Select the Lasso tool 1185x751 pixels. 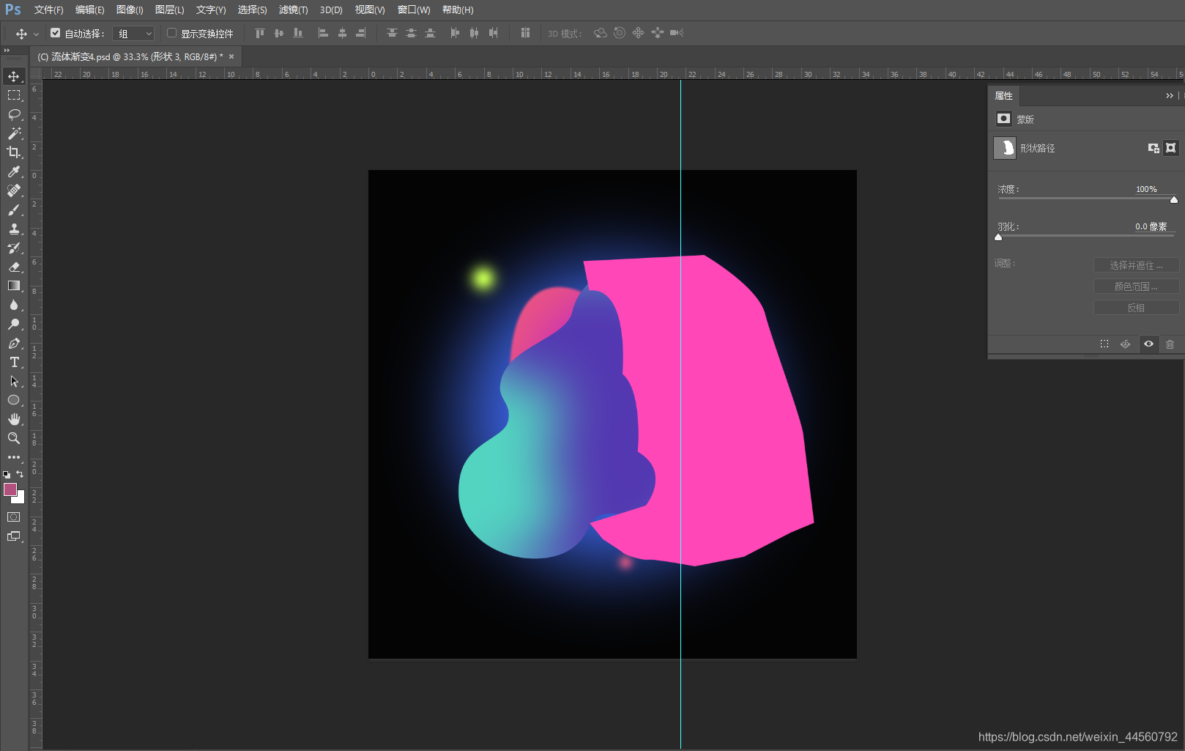coord(14,114)
